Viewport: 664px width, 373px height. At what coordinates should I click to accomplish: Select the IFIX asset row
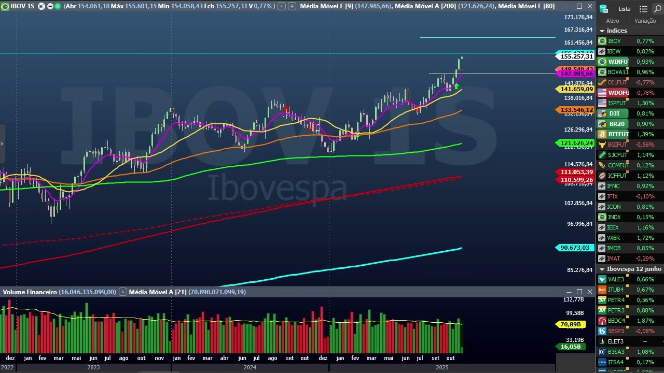click(x=630, y=196)
